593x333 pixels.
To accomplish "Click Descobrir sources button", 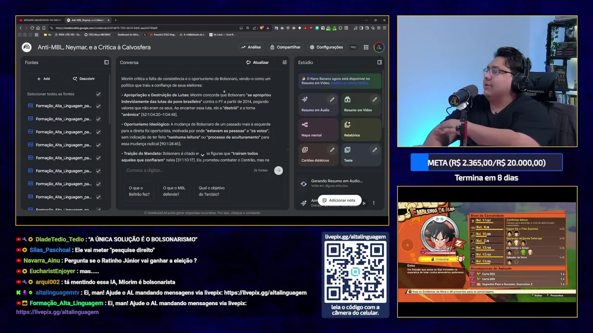I will [84, 79].
